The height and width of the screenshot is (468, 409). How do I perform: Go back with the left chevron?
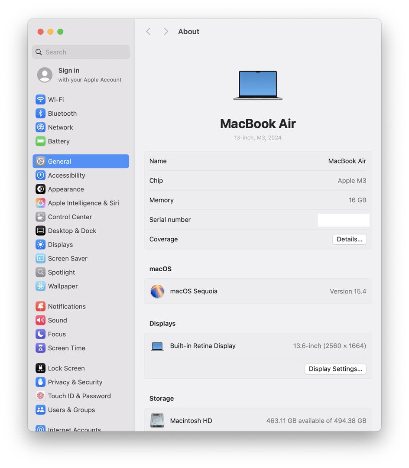coord(148,31)
